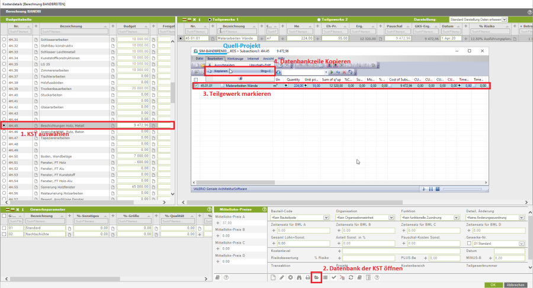Click the binoculars search icon
The image size is (533, 288).
tap(299, 277)
